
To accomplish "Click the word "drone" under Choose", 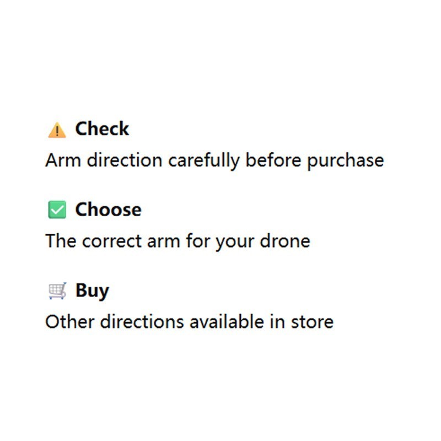I will tap(285, 241).
